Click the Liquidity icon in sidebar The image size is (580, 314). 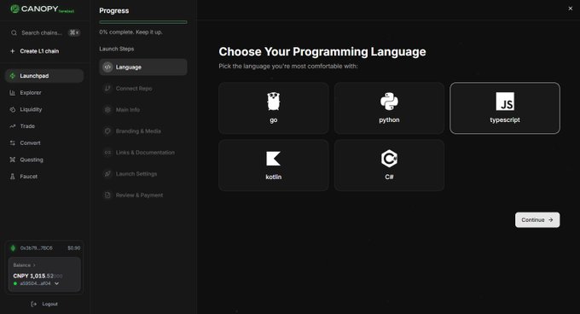(x=13, y=109)
